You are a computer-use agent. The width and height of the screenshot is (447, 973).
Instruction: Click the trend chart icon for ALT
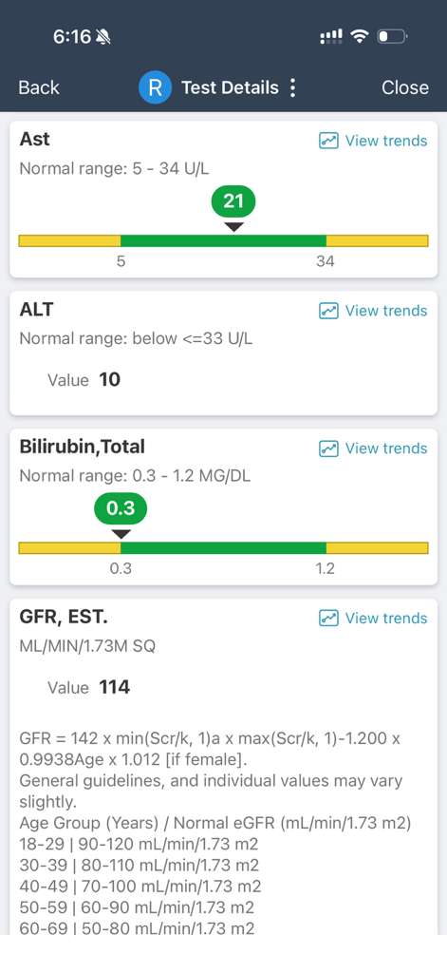[x=328, y=311]
